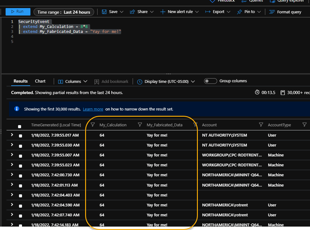The image size is (310, 230).
Task: Select the Results tab
Action: (x=20, y=81)
